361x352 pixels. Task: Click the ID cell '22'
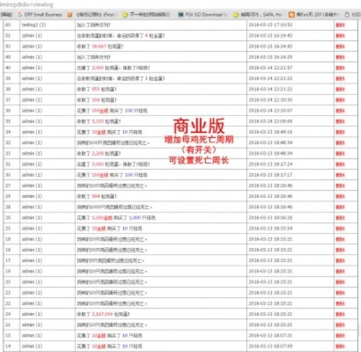pos(8,303)
